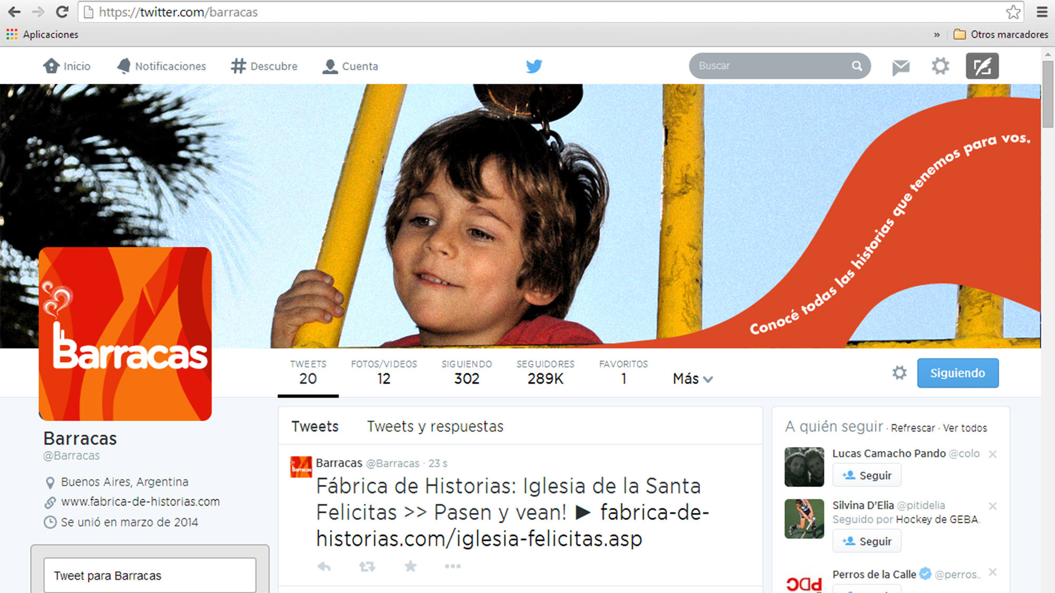Bookmark page with the star icon

click(1013, 12)
